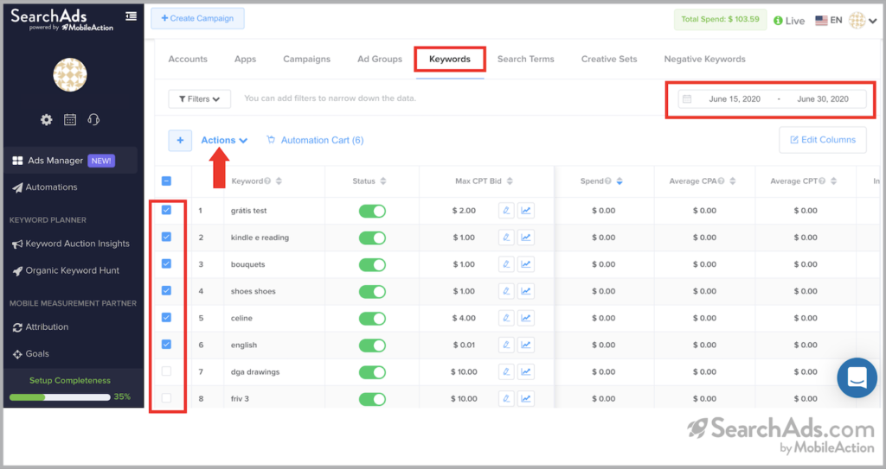Open Automation Cart (6)
Image resolution: width=886 pixels, height=469 pixels.
(315, 140)
